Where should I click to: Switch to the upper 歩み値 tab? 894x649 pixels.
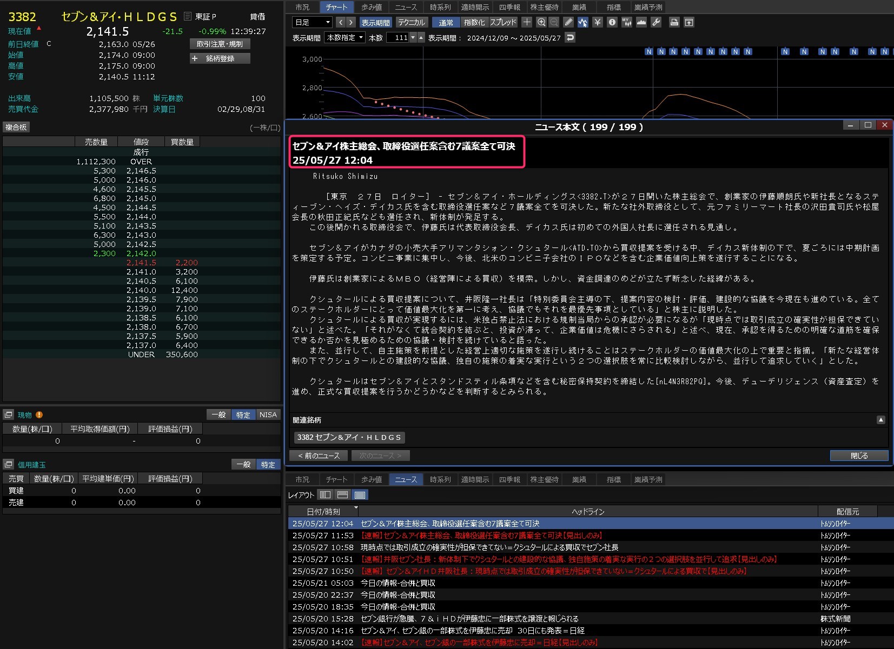click(372, 7)
